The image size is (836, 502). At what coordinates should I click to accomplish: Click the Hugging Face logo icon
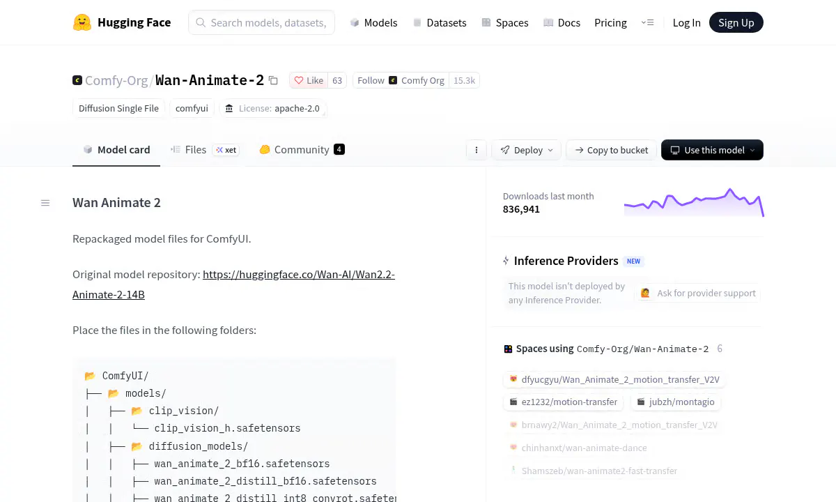(x=82, y=22)
